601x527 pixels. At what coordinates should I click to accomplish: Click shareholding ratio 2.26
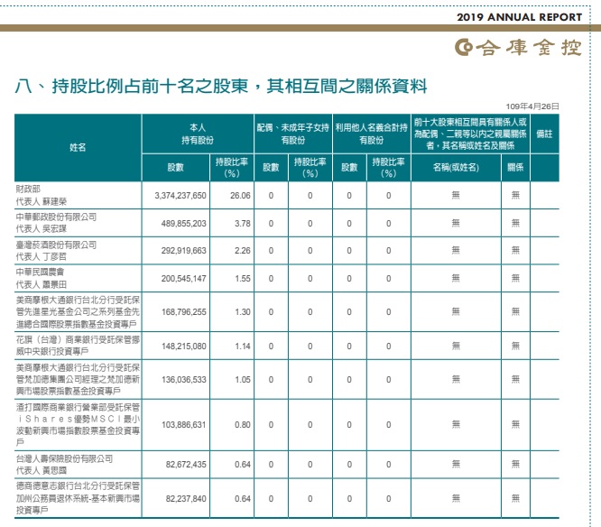pyautogui.click(x=243, y=251)
